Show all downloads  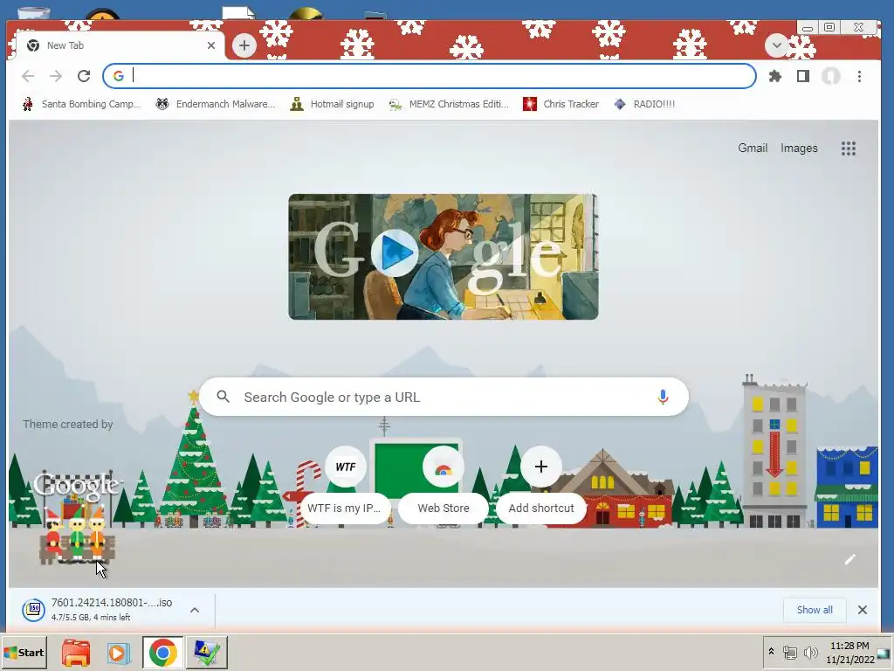815,609
